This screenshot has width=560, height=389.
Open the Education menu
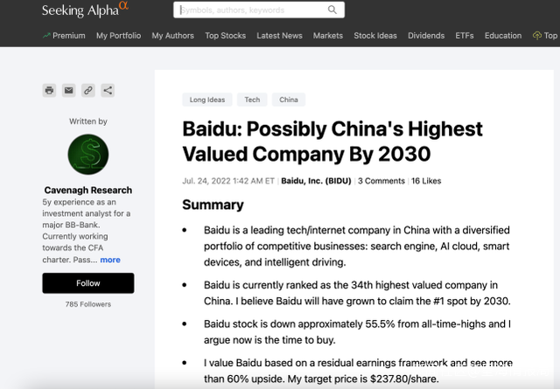[x=503, y=36]
